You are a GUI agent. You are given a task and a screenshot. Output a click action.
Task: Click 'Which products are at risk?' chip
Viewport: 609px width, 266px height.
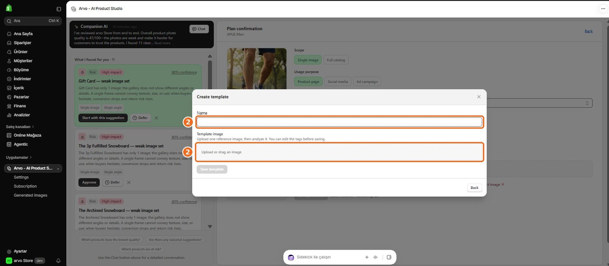click(x=142, y=249)
